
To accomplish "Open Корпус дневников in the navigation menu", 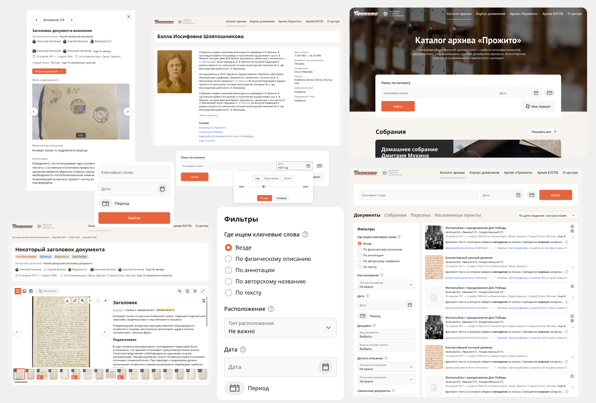I will tap(491, 14).
